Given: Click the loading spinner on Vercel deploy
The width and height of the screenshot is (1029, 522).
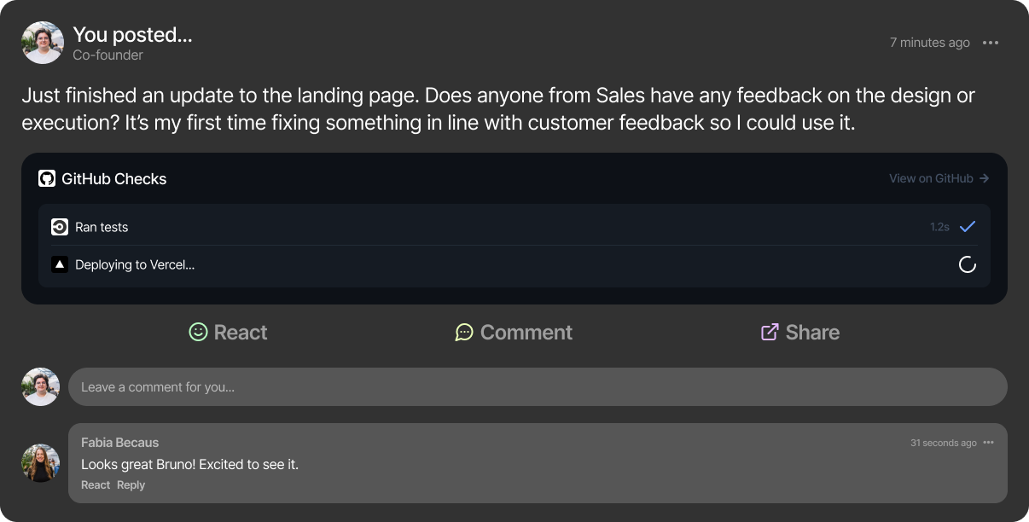Looking at the screenshot, I should click(x=968, y=264).
